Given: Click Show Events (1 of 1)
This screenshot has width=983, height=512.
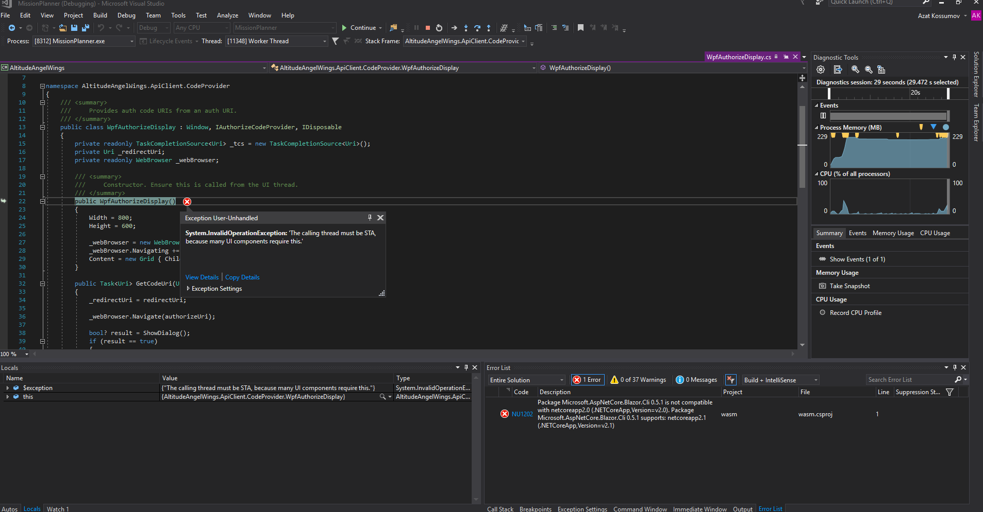Looking at the screenshot, I should click(x=857, y=259).
